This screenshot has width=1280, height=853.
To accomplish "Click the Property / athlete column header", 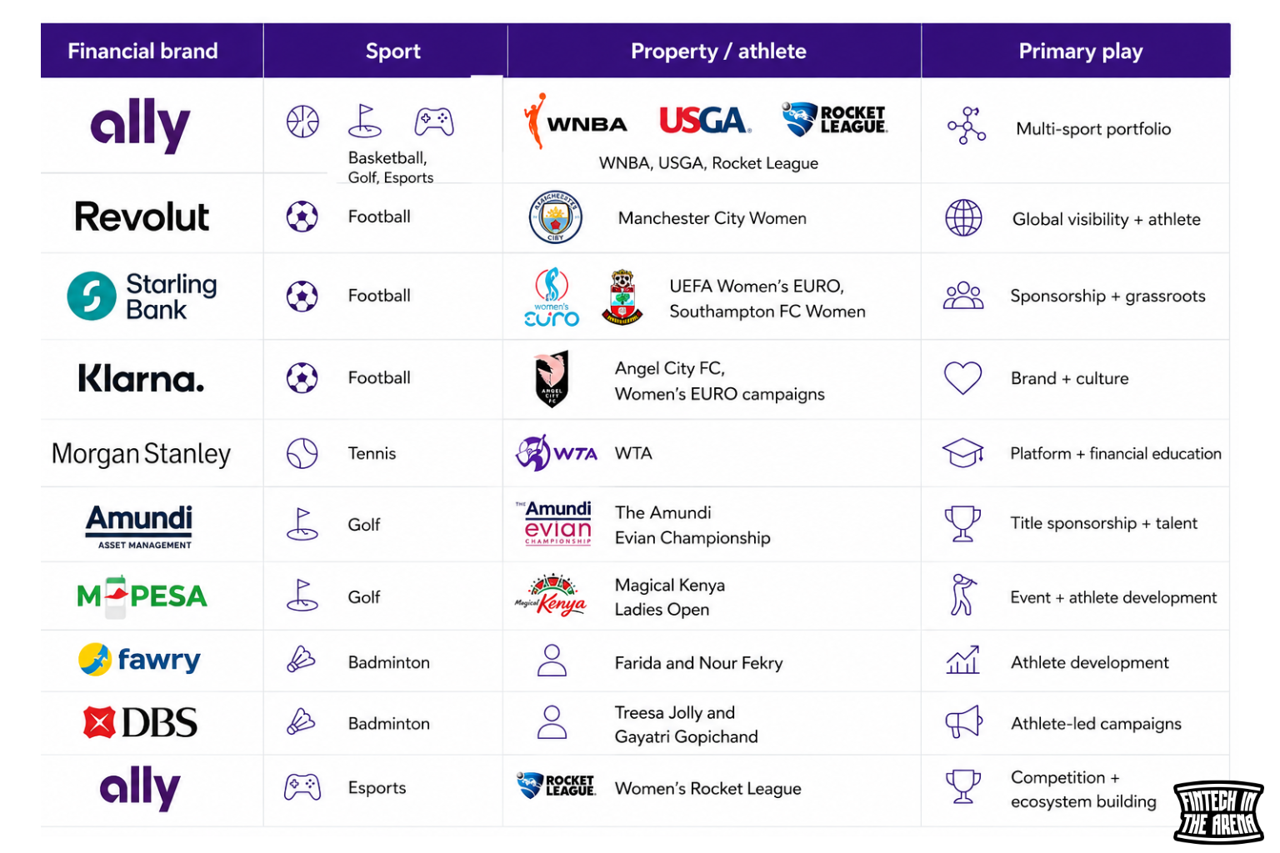I will pos(718,51).
